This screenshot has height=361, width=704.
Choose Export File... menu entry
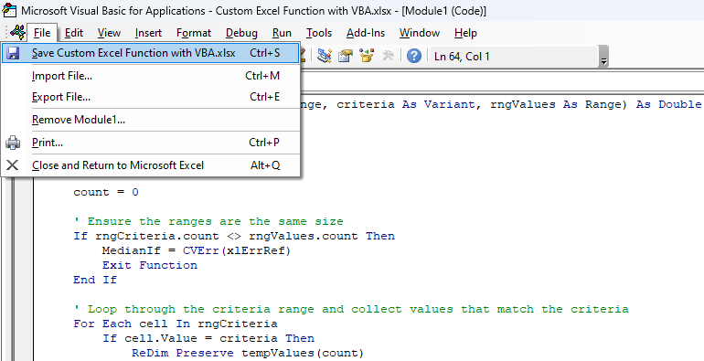151,97
